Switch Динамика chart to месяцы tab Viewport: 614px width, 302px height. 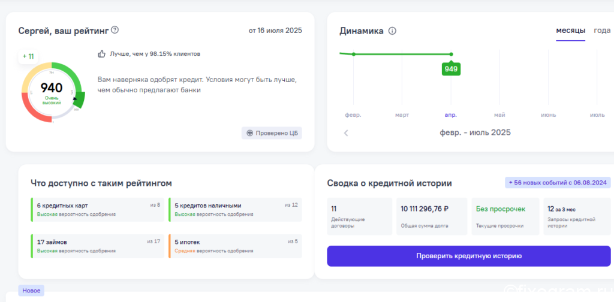(x=571, y=31)
